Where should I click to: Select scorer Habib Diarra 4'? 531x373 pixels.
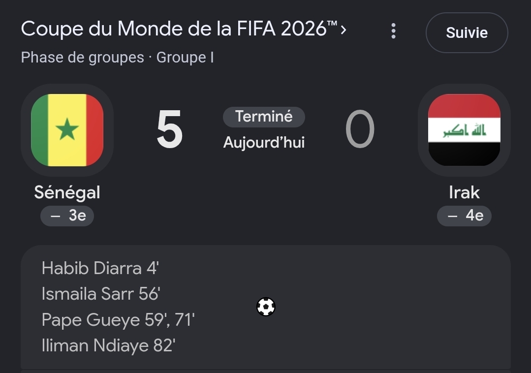pyautogui.click(x=100, y=268)
